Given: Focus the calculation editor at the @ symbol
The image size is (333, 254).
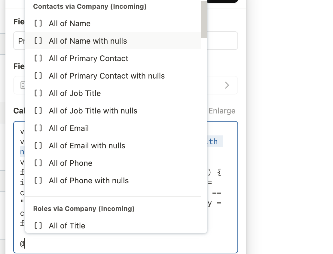Looking at the screenshot, I should point(23,244).
